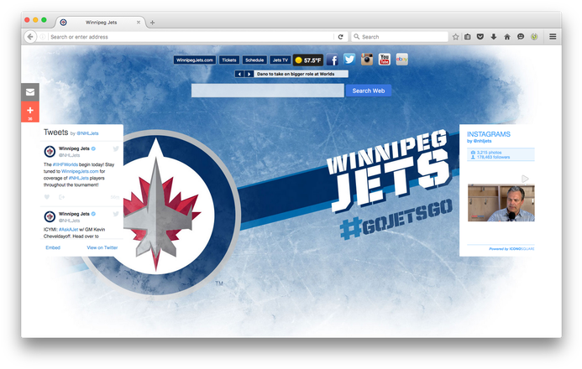Click the browser Search box
Screen dimensions: 582x369
(x=400, y=37)
